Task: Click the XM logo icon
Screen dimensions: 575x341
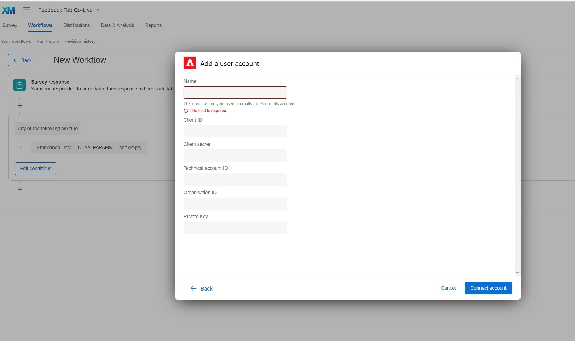Action: 8,10
